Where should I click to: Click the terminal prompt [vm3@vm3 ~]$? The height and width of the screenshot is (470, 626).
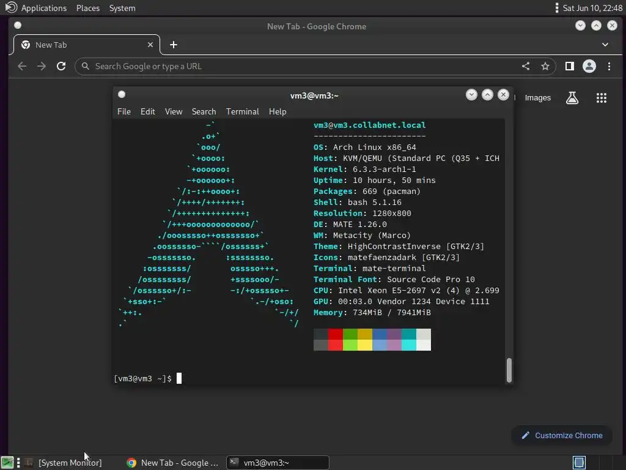point(142,378)
